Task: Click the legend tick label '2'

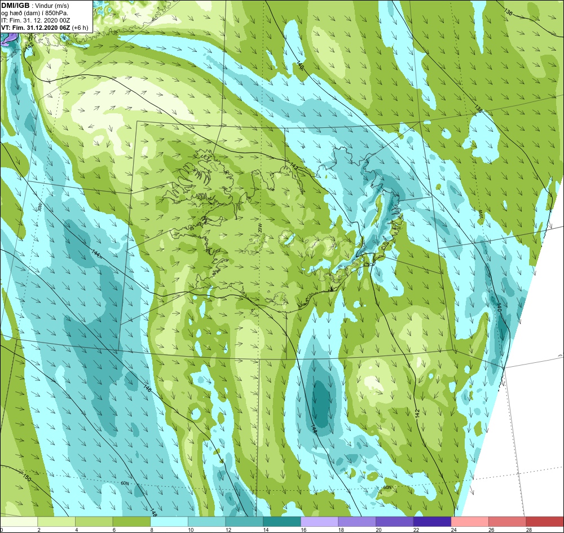Action: (x=39, y=530)
